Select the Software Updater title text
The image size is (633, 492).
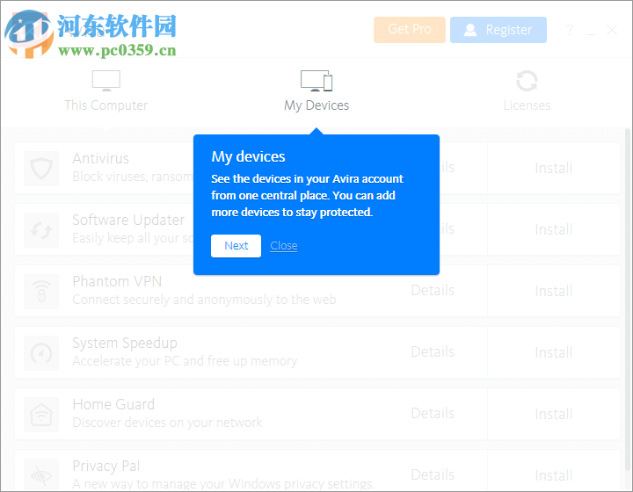pyautogui.click(x=128, y=221)
